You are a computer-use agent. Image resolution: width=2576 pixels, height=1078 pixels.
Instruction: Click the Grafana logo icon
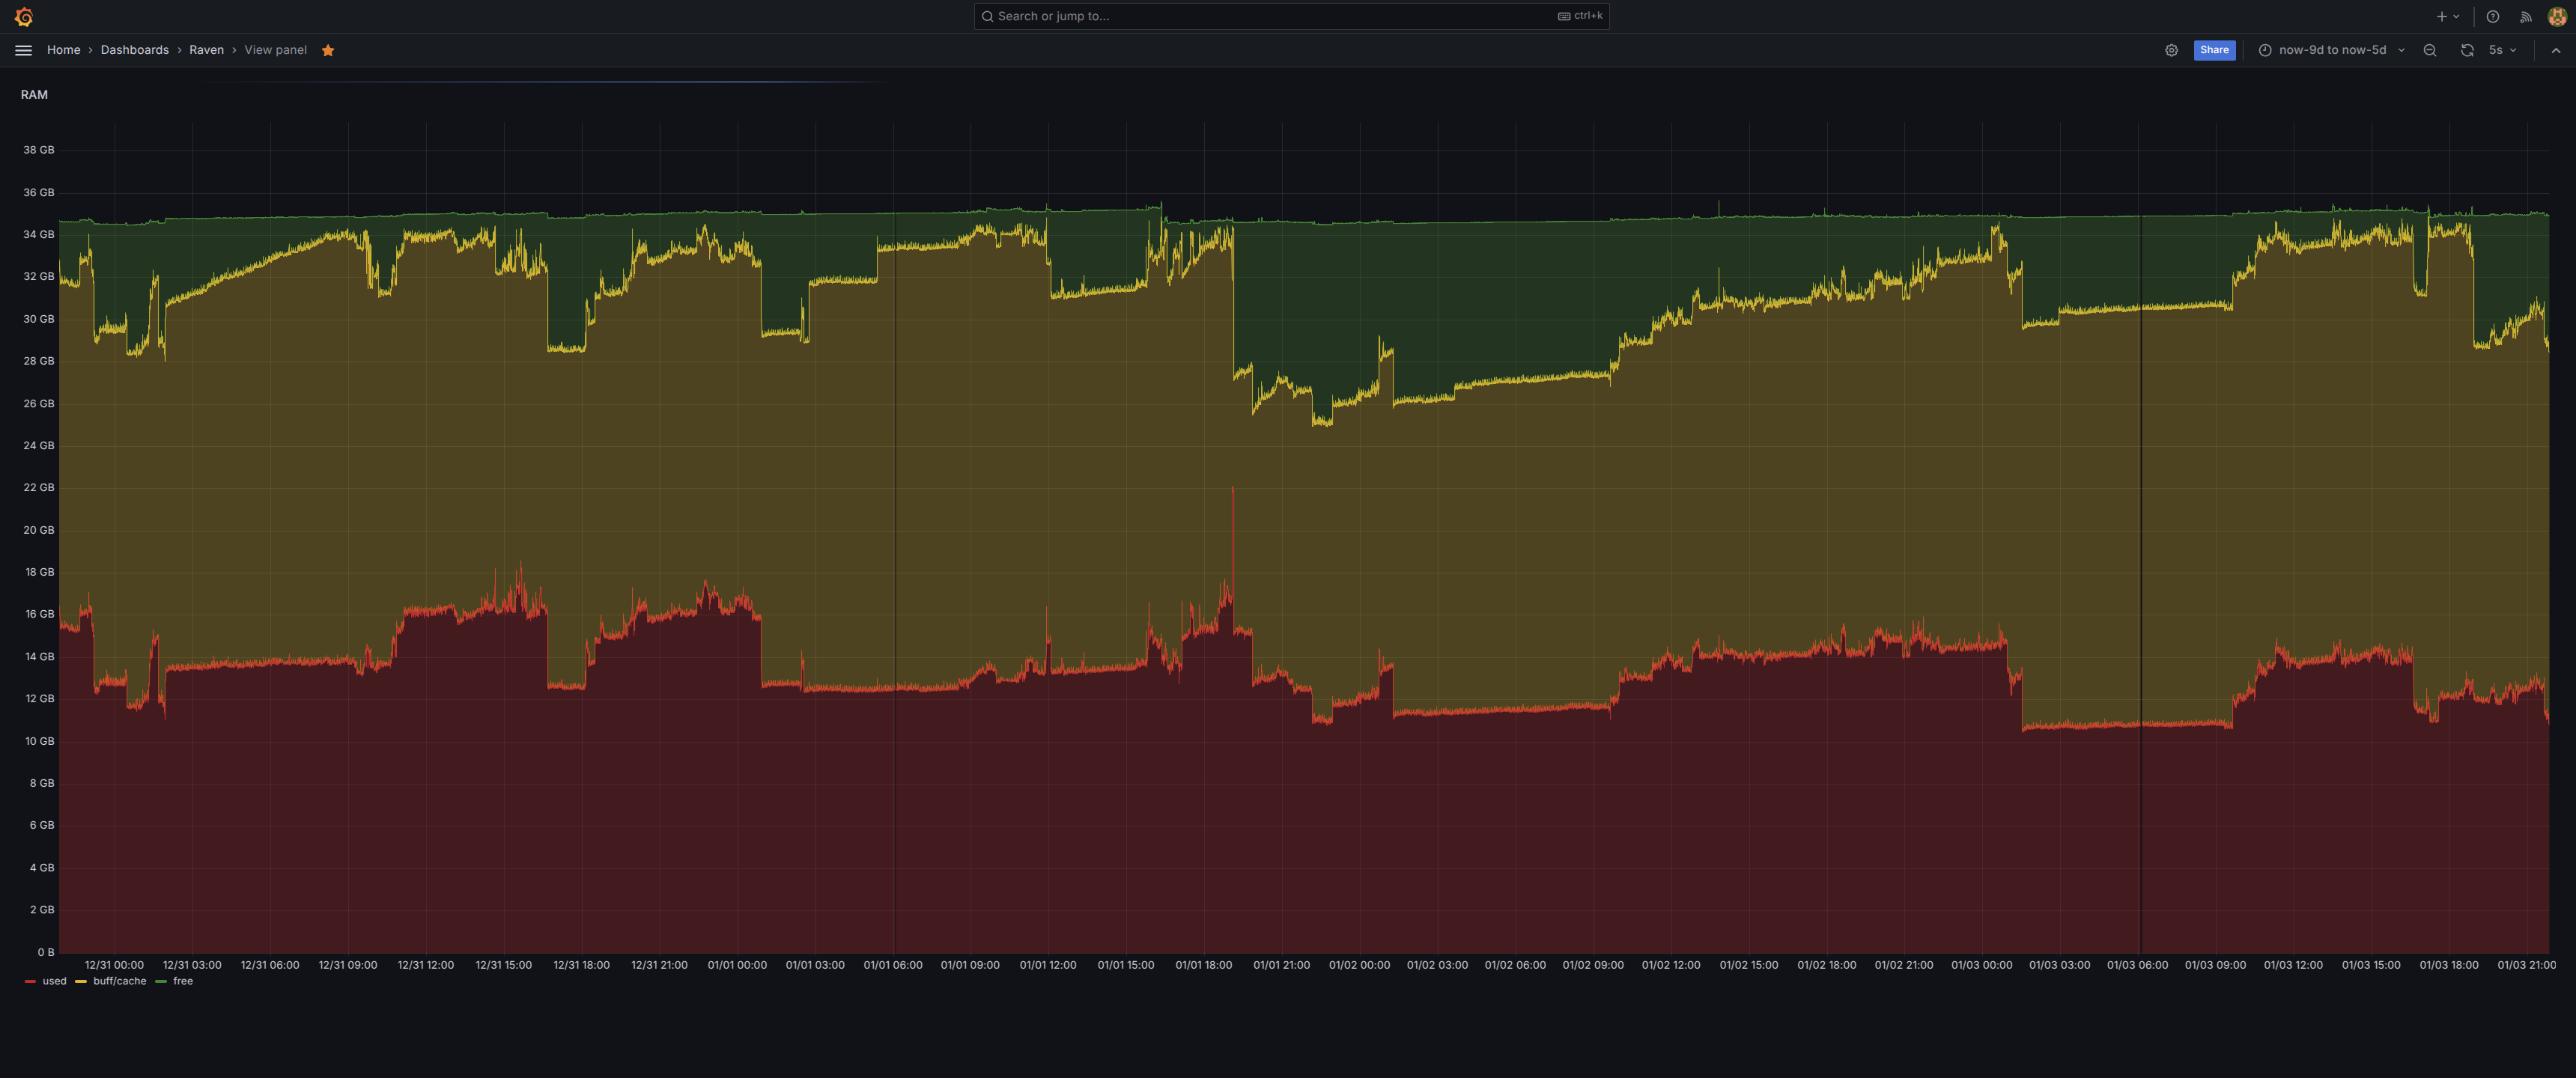tap(24, 17)
